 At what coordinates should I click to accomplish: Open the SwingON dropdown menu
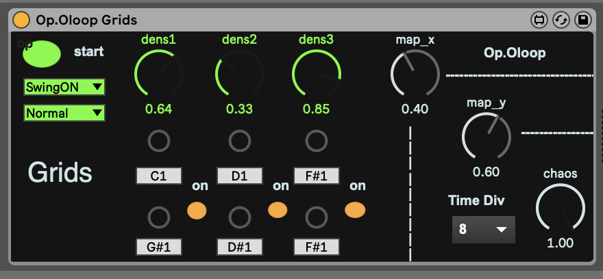pos(64,87)
